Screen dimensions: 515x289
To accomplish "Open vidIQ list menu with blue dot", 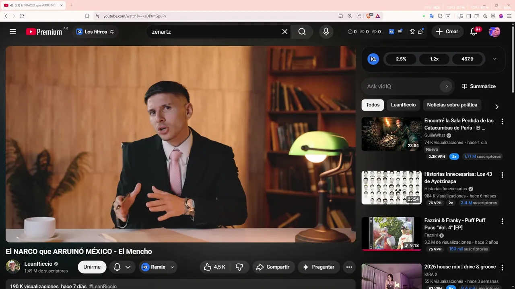I will (400, 31).
